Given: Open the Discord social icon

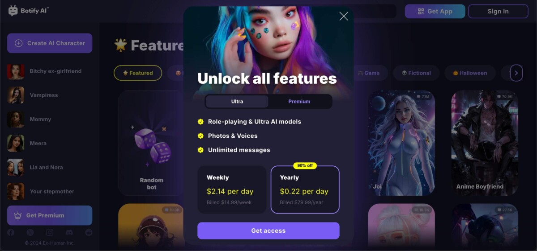Looking at the screenshot, I should (x=69, y=232).
